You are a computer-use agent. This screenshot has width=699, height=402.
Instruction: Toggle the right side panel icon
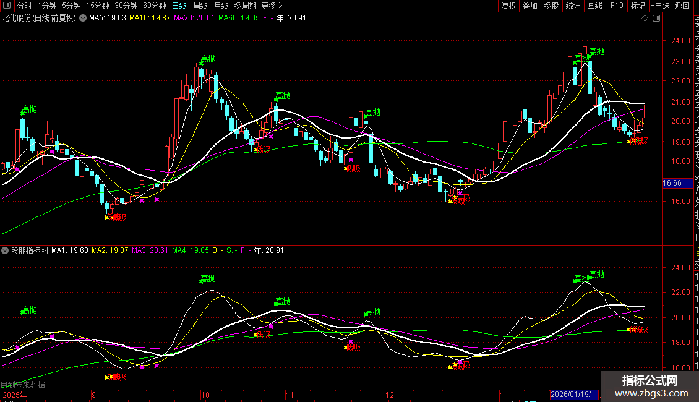[656, 18]
